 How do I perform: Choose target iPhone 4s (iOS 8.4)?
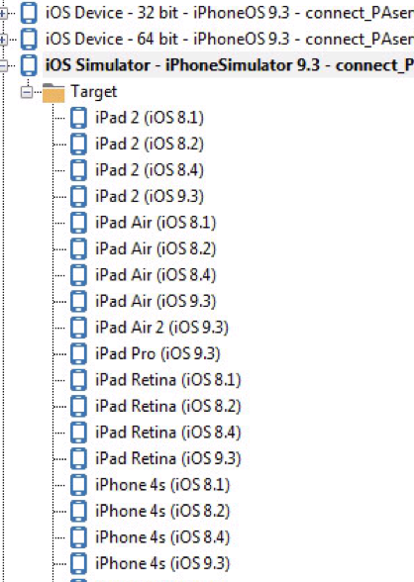(162, 537)
